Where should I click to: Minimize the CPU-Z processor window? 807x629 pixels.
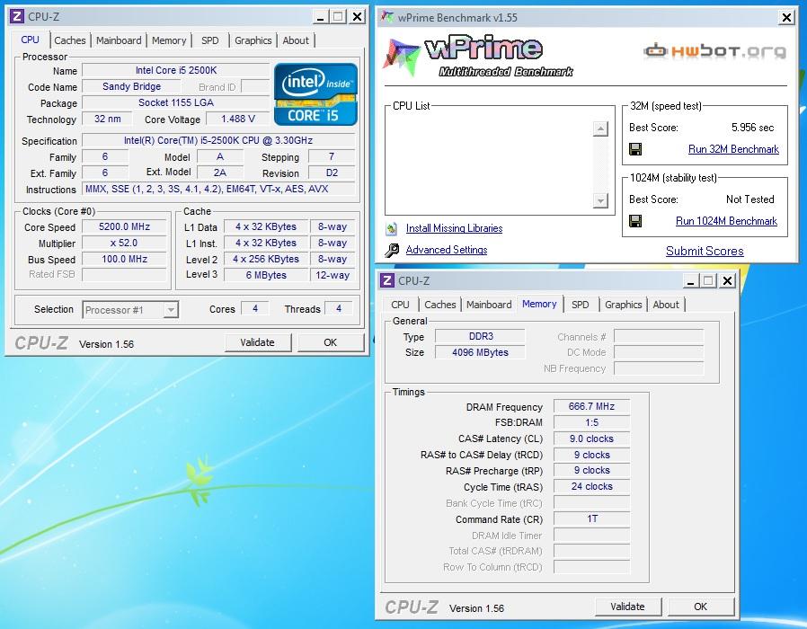(321, 17)
